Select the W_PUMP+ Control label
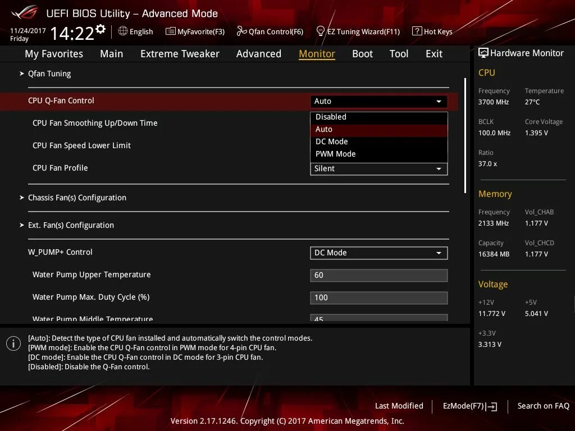This screenshot has width=575, height=431. click(60, 252)
